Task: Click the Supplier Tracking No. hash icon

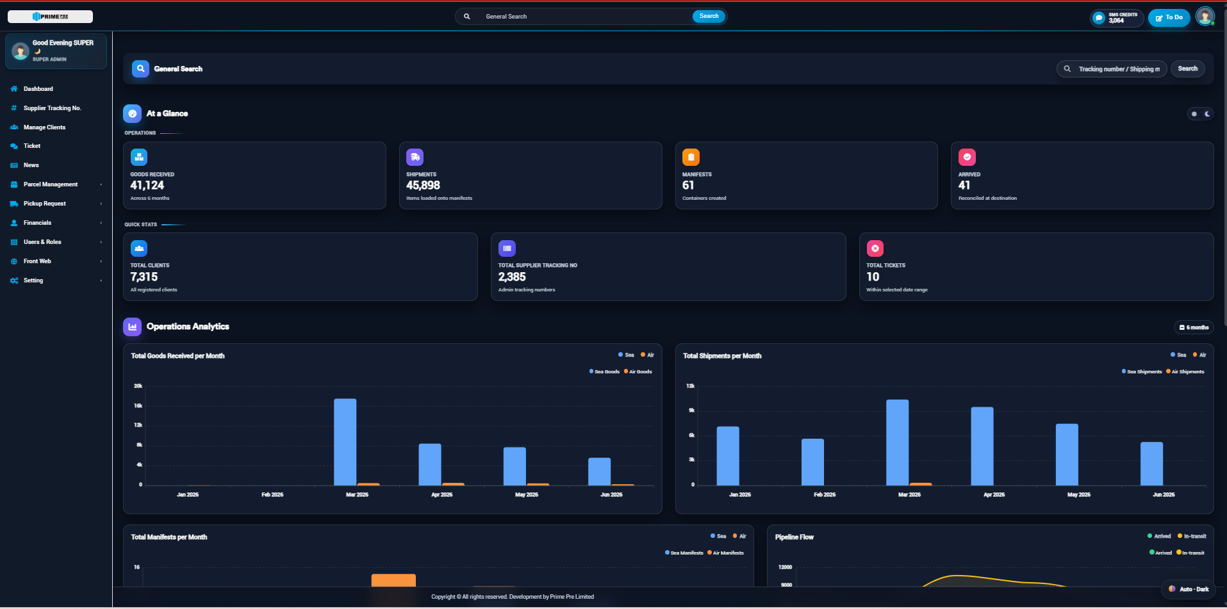Action: 14,108
